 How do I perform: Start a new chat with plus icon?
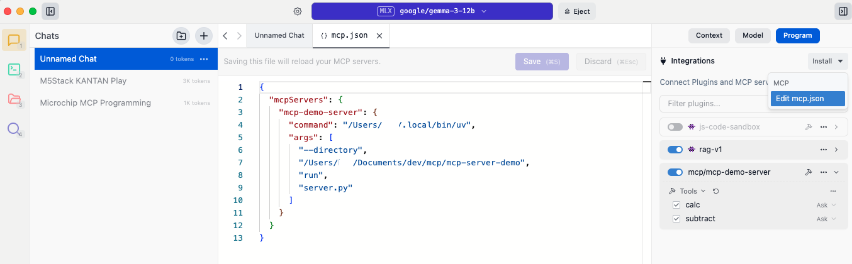pos(203,36)
